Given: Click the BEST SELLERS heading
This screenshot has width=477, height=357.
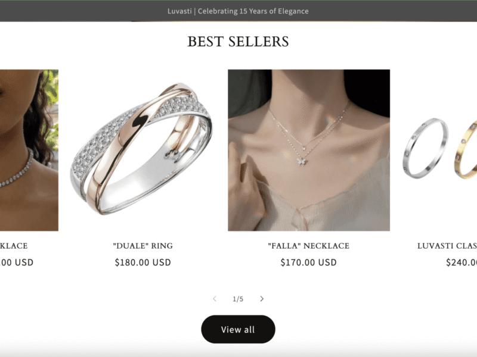Looking at the screenshot, I should [238, 42].
